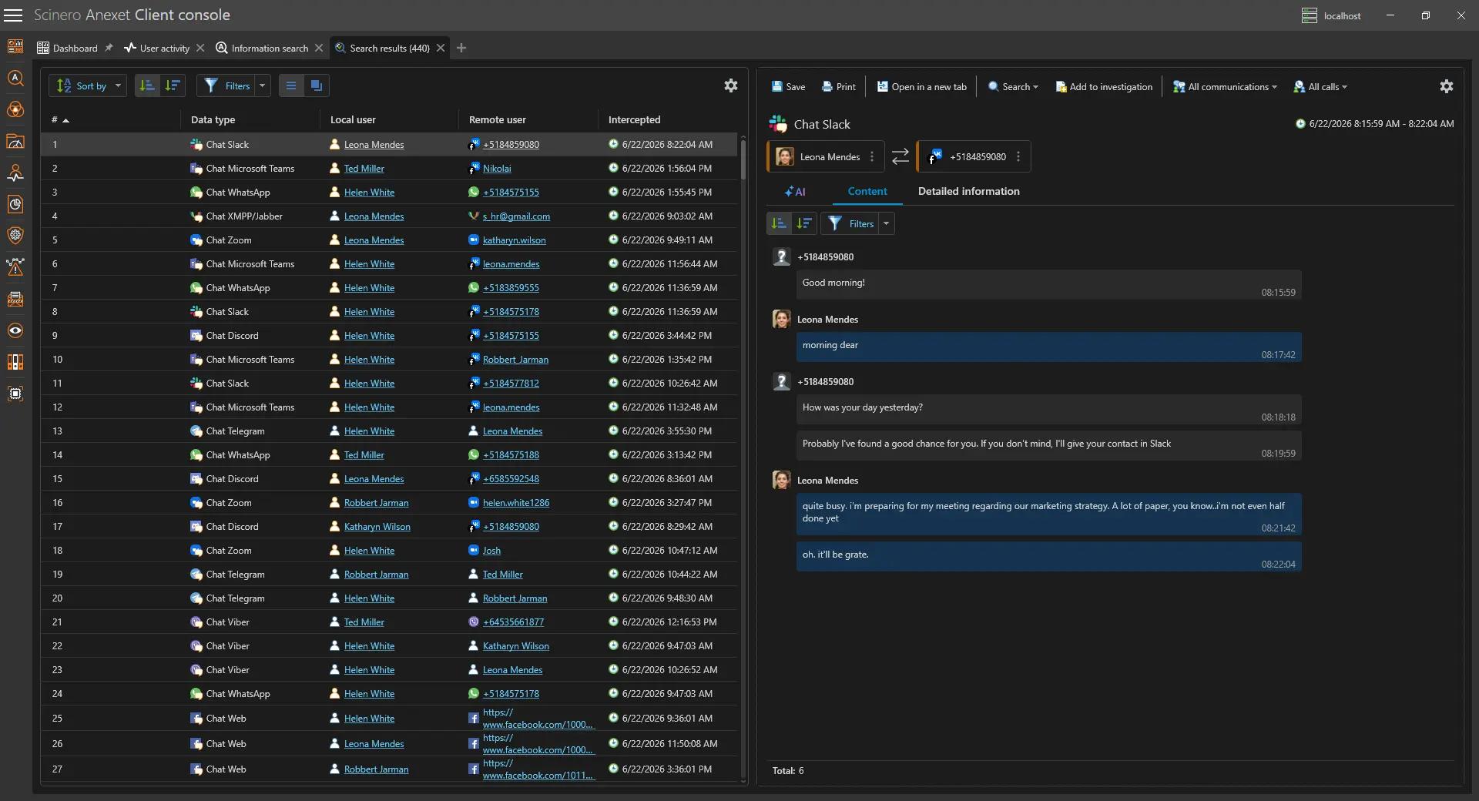The image size is (1479, 801).
Task: Click results Filters button
Action: pos(227,85)
